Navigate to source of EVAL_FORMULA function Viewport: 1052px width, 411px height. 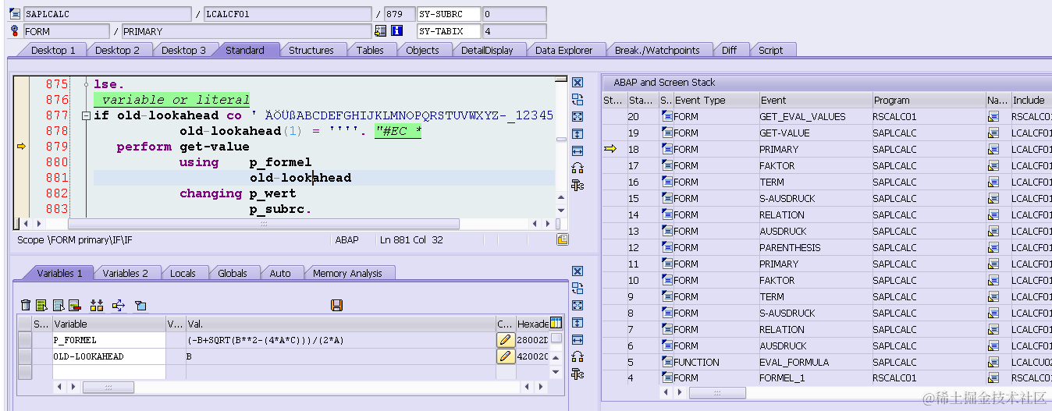pyautogui.click(x=994, y=362)
